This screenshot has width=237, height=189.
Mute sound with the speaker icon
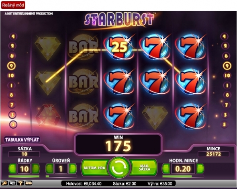(12, 183)
